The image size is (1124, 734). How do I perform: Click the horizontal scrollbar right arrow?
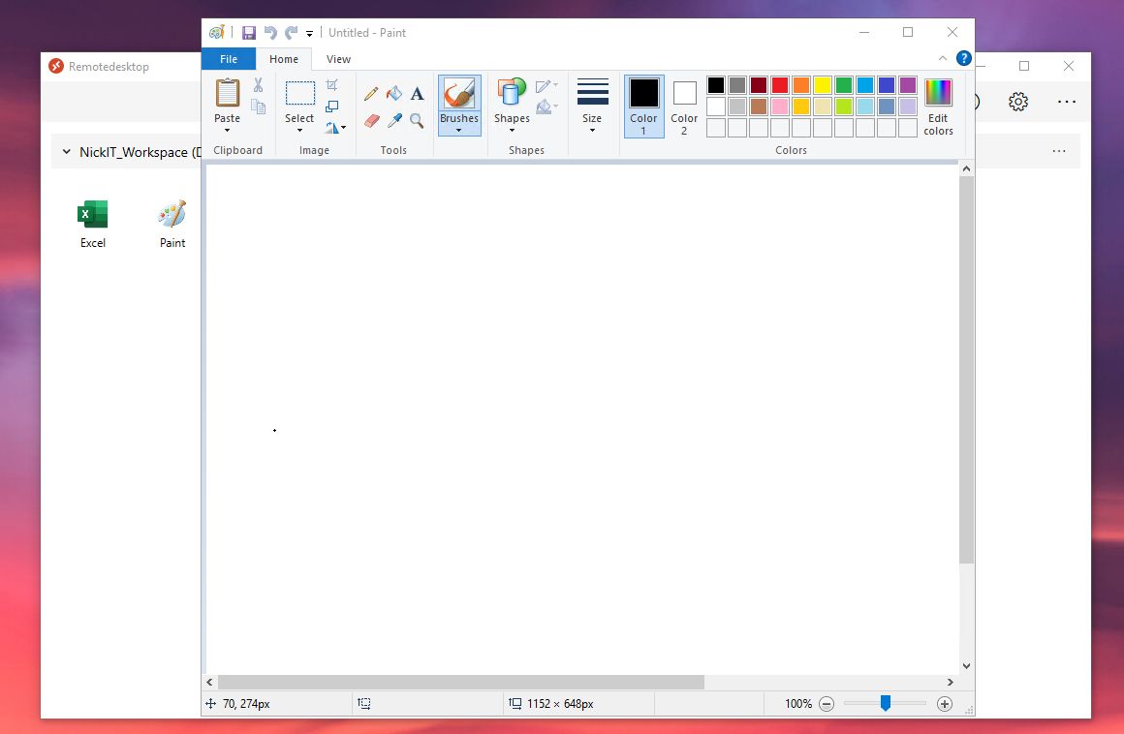pos(951,683)
